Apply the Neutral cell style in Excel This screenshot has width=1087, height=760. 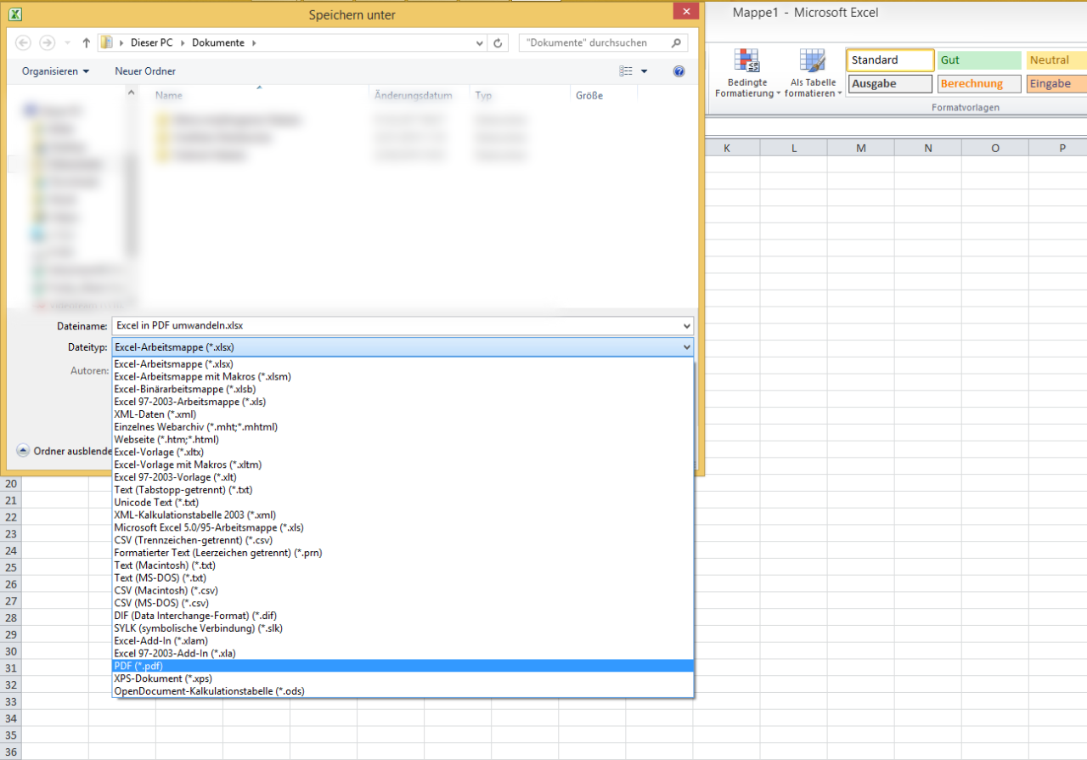[1056, 60]
